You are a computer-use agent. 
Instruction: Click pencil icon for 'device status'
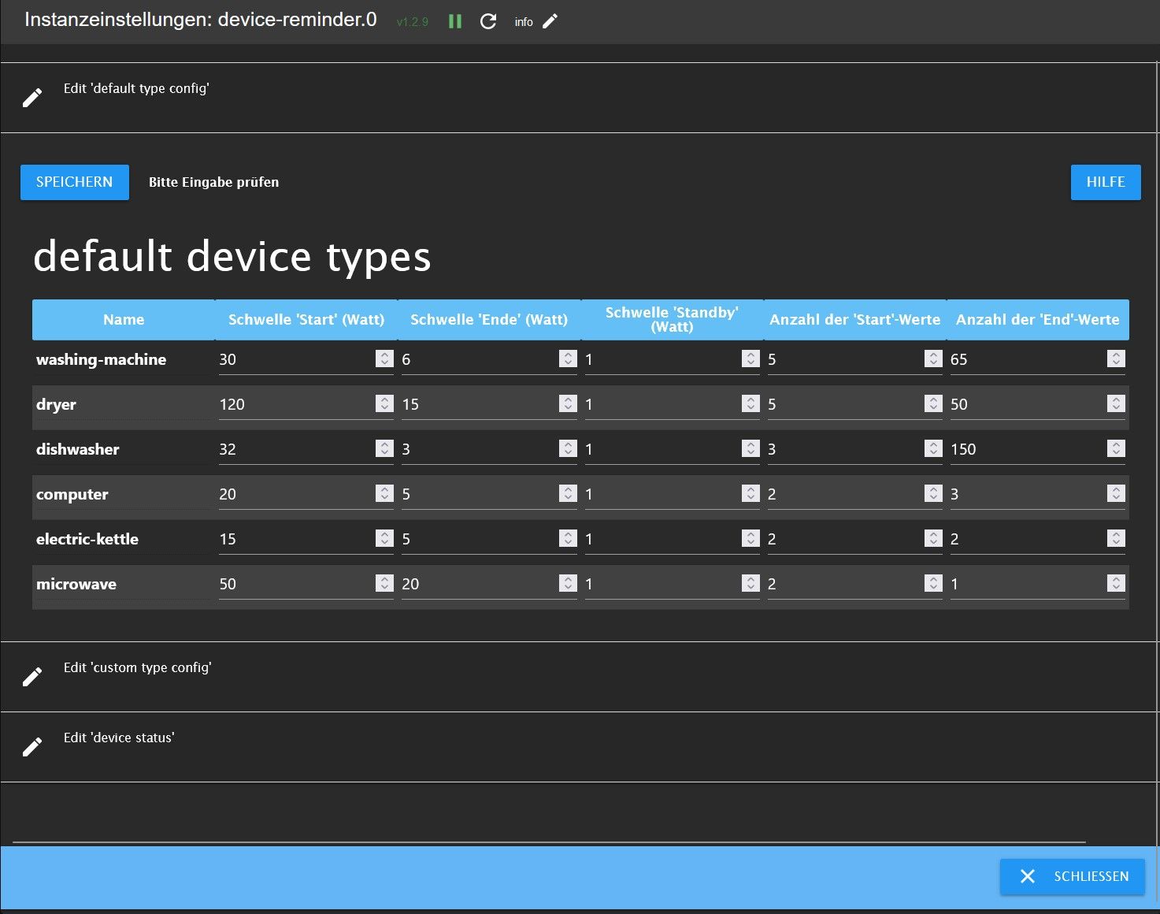[x=32, y=747]
